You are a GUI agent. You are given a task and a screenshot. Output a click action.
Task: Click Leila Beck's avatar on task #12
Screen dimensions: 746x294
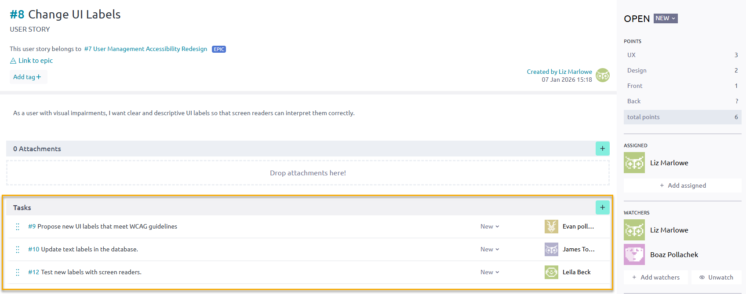click(551, 272)
